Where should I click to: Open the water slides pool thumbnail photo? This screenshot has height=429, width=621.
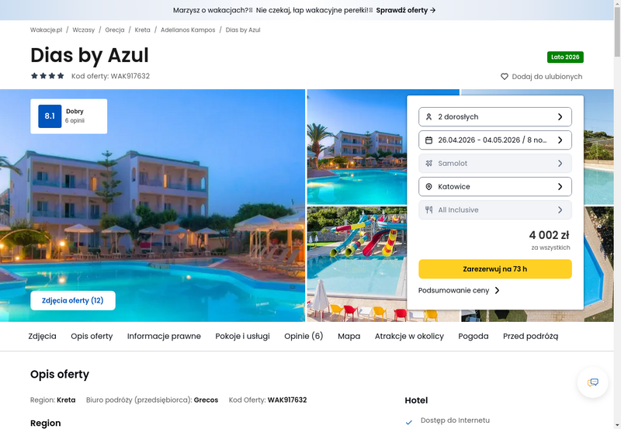[357, 264]
